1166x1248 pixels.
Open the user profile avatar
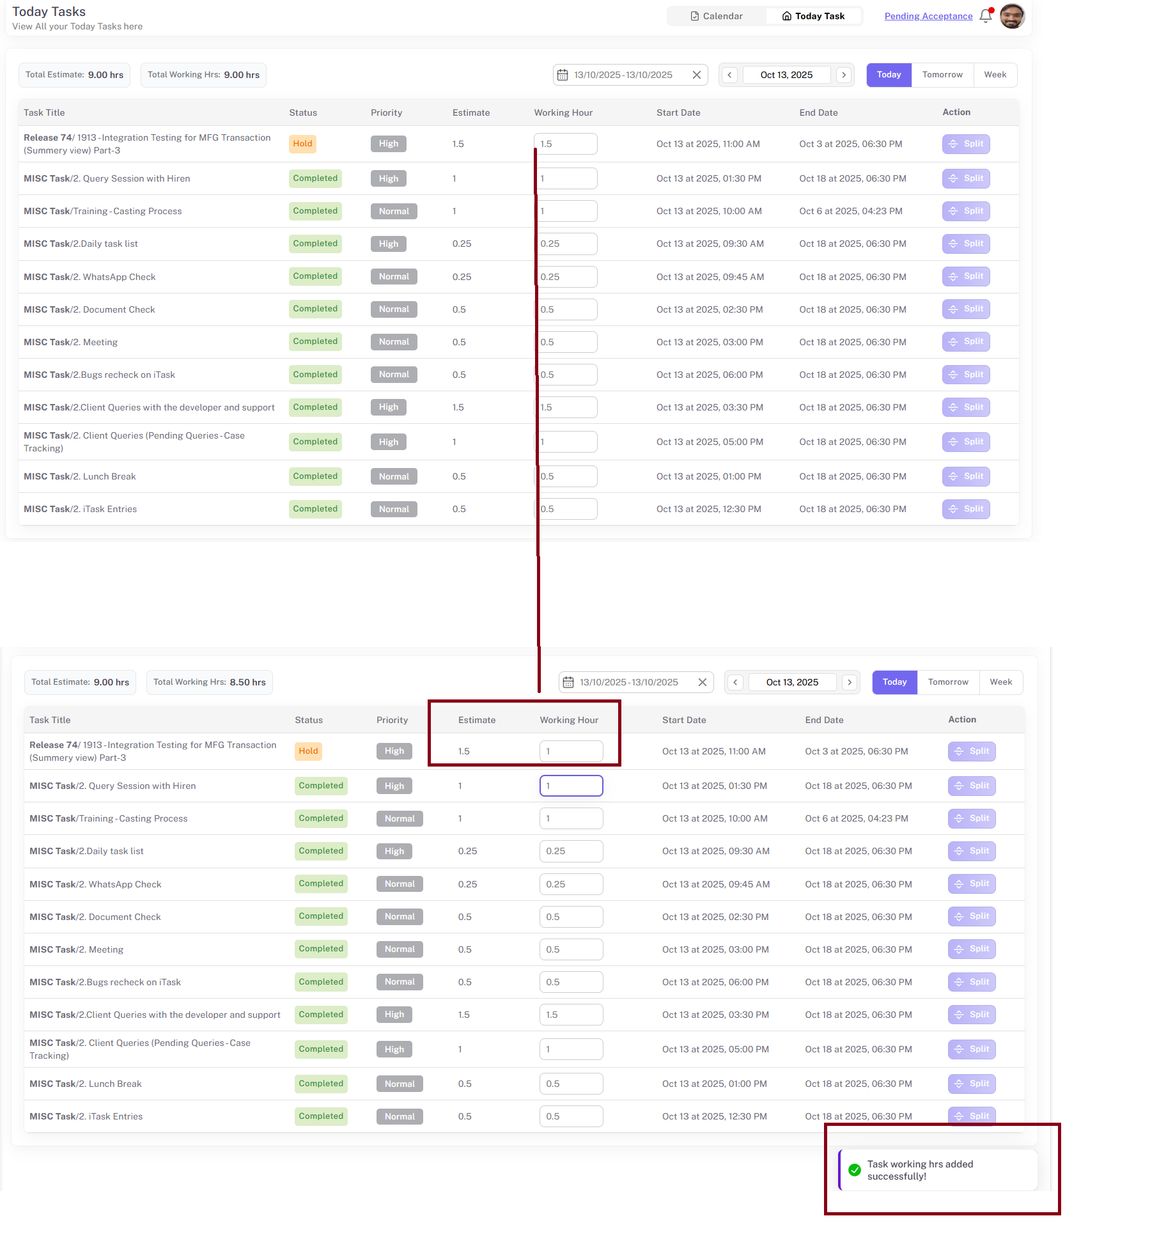coord(1012,16)
